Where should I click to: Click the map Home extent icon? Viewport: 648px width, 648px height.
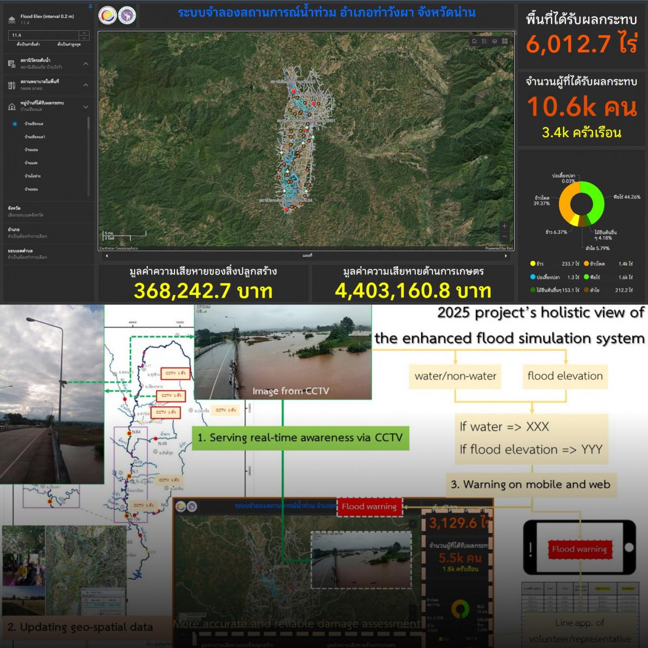click(474, 41)
